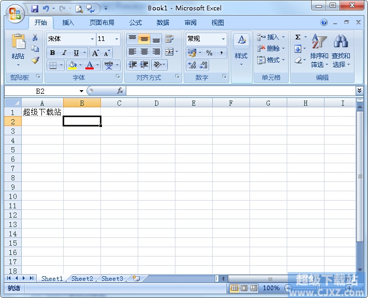This screenshot has height=298, width=368.
Task: Toggle center horizontal alignment
Action: (144, 52)
